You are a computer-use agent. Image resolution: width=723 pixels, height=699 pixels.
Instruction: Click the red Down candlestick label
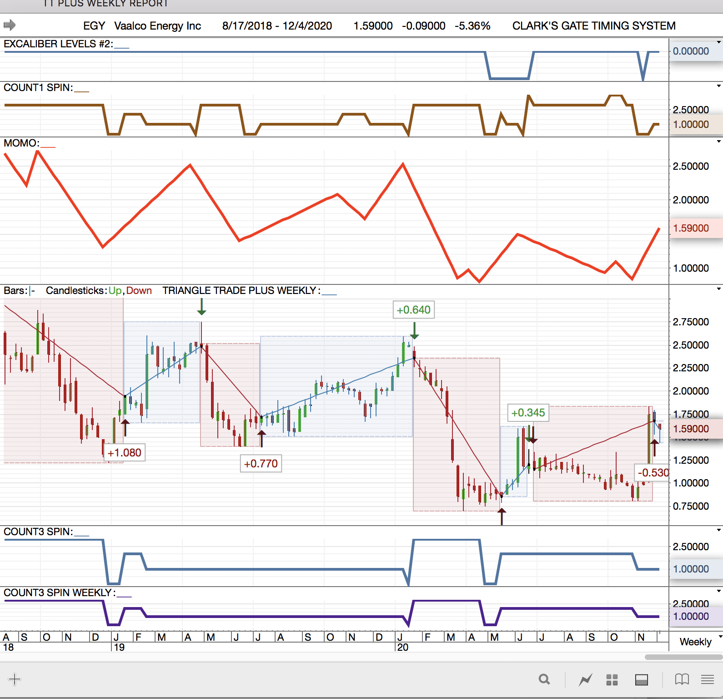click(139, 290)
